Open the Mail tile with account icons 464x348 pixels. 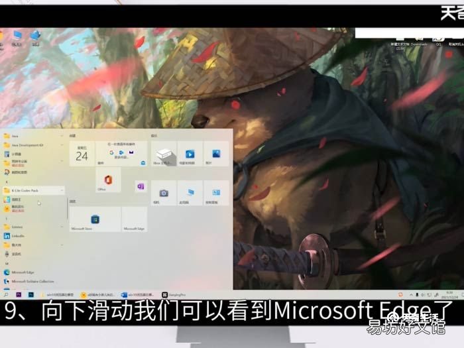pyautogui.click(x=121, y=154)
